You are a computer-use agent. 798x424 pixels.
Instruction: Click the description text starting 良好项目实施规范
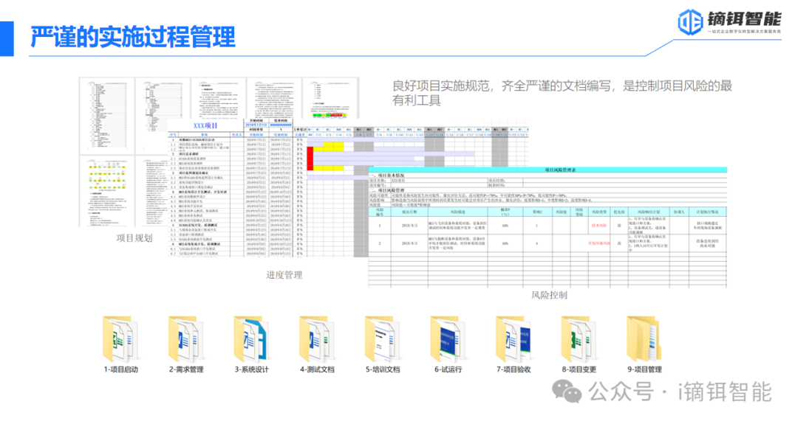click(x=562, y=93)
